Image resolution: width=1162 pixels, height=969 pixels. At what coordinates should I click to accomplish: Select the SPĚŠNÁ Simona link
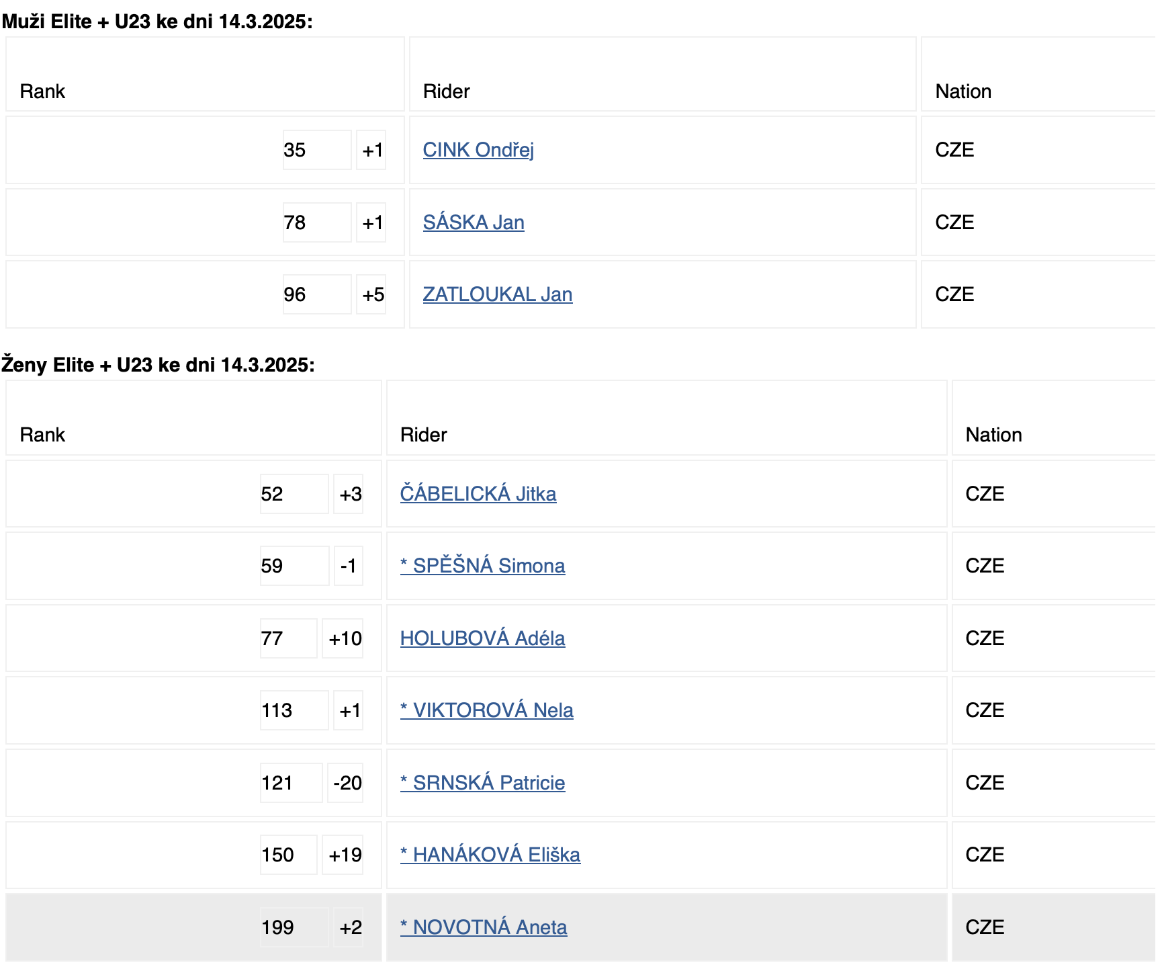pyautogui.click(x=482, y=566)
